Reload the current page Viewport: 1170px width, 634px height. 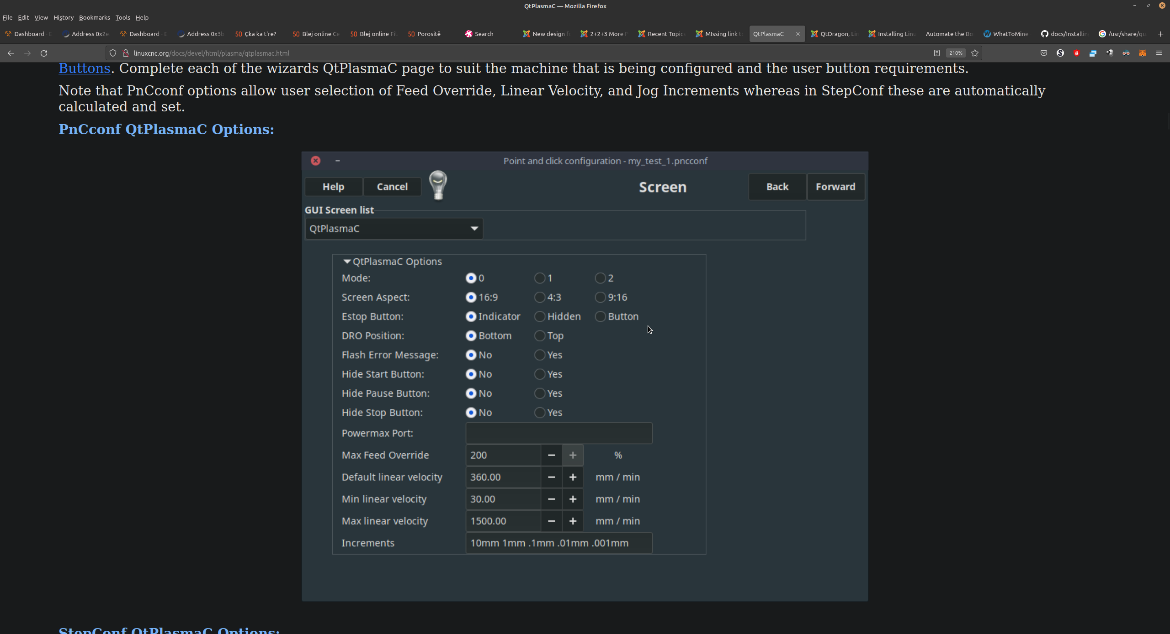click(x=44, y=53)
